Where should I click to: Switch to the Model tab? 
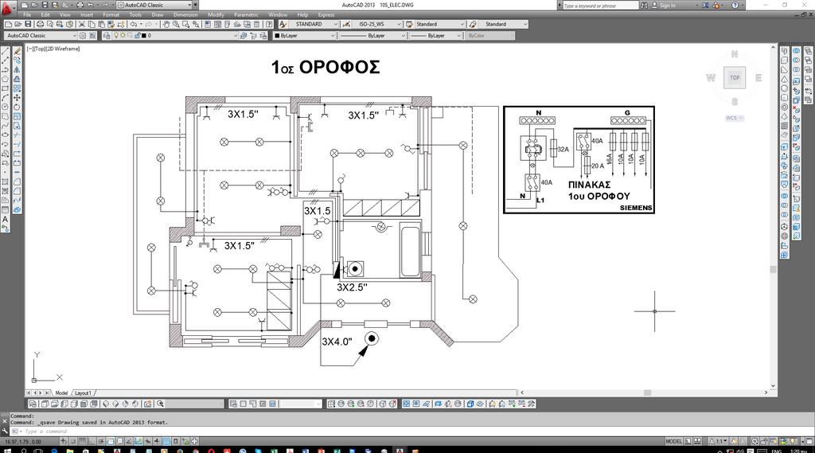[x=61, y=392]
